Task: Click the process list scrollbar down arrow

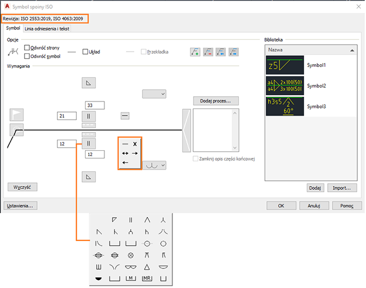Action: coord(235,148)
